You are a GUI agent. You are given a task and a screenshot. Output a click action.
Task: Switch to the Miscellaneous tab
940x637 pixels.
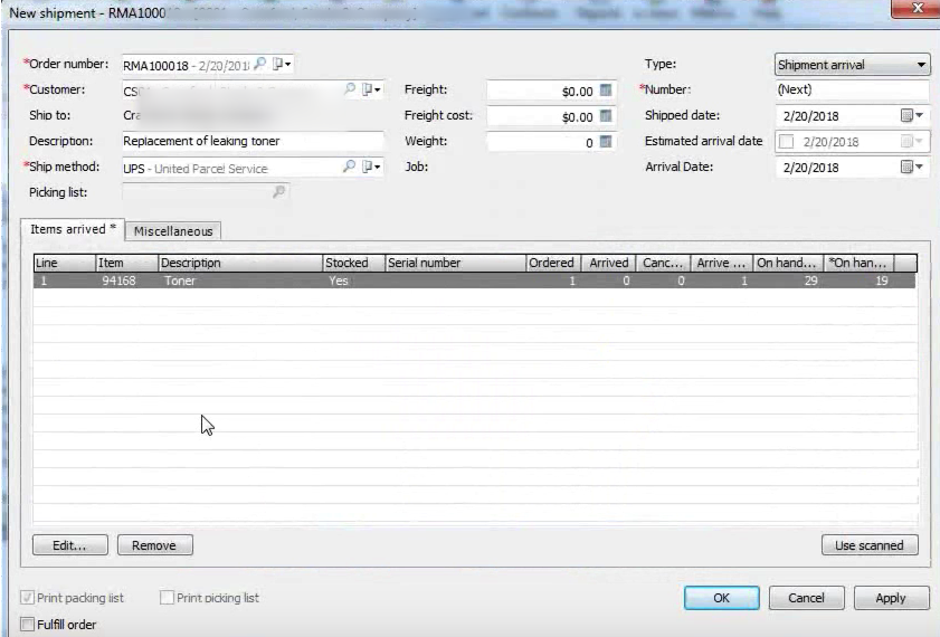[x=173, y=231]
